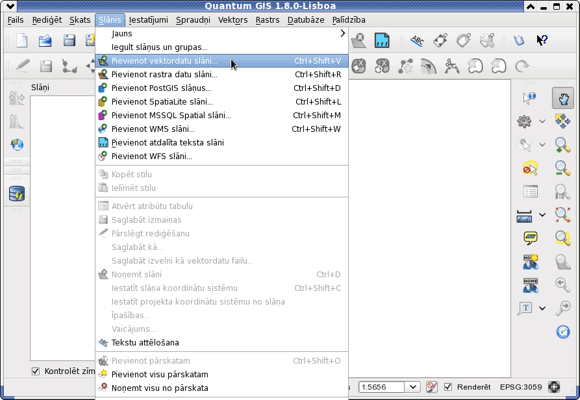Click the Measure ruler tool icon
Screen dimensions: 580x400
pyautogui.click(x=524, y=216)
